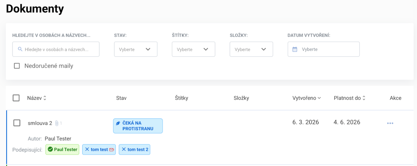The image size is (417, 166).
Task: Click the magnifier icon in search box
Action: 20,49
